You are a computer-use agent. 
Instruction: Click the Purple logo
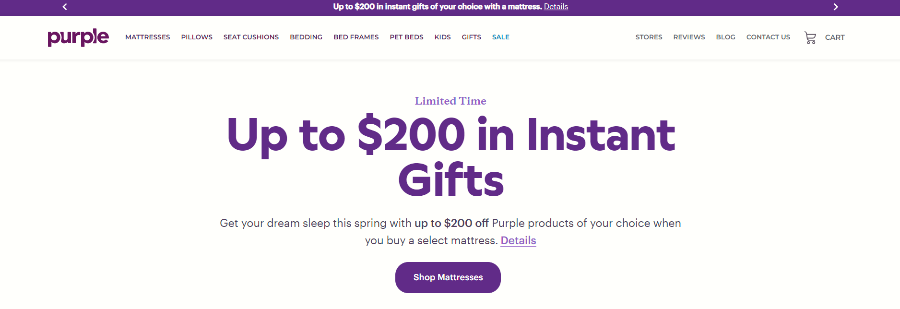(78, 37)
